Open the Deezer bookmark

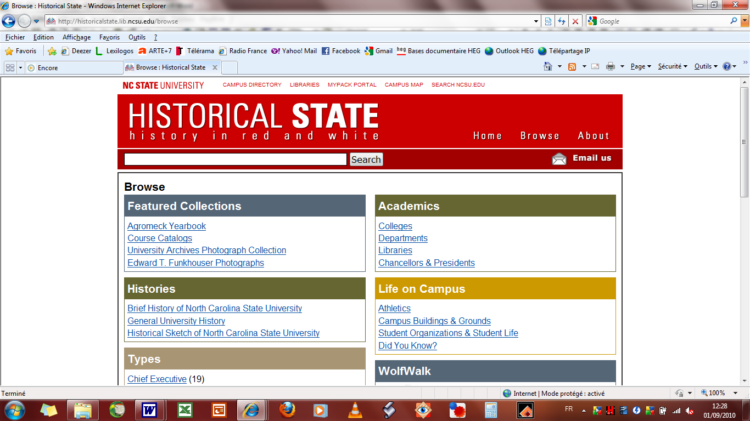[x=76, y=51]
